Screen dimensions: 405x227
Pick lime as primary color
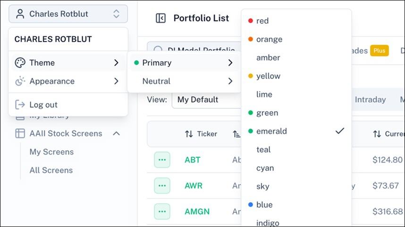click(296, 94)
